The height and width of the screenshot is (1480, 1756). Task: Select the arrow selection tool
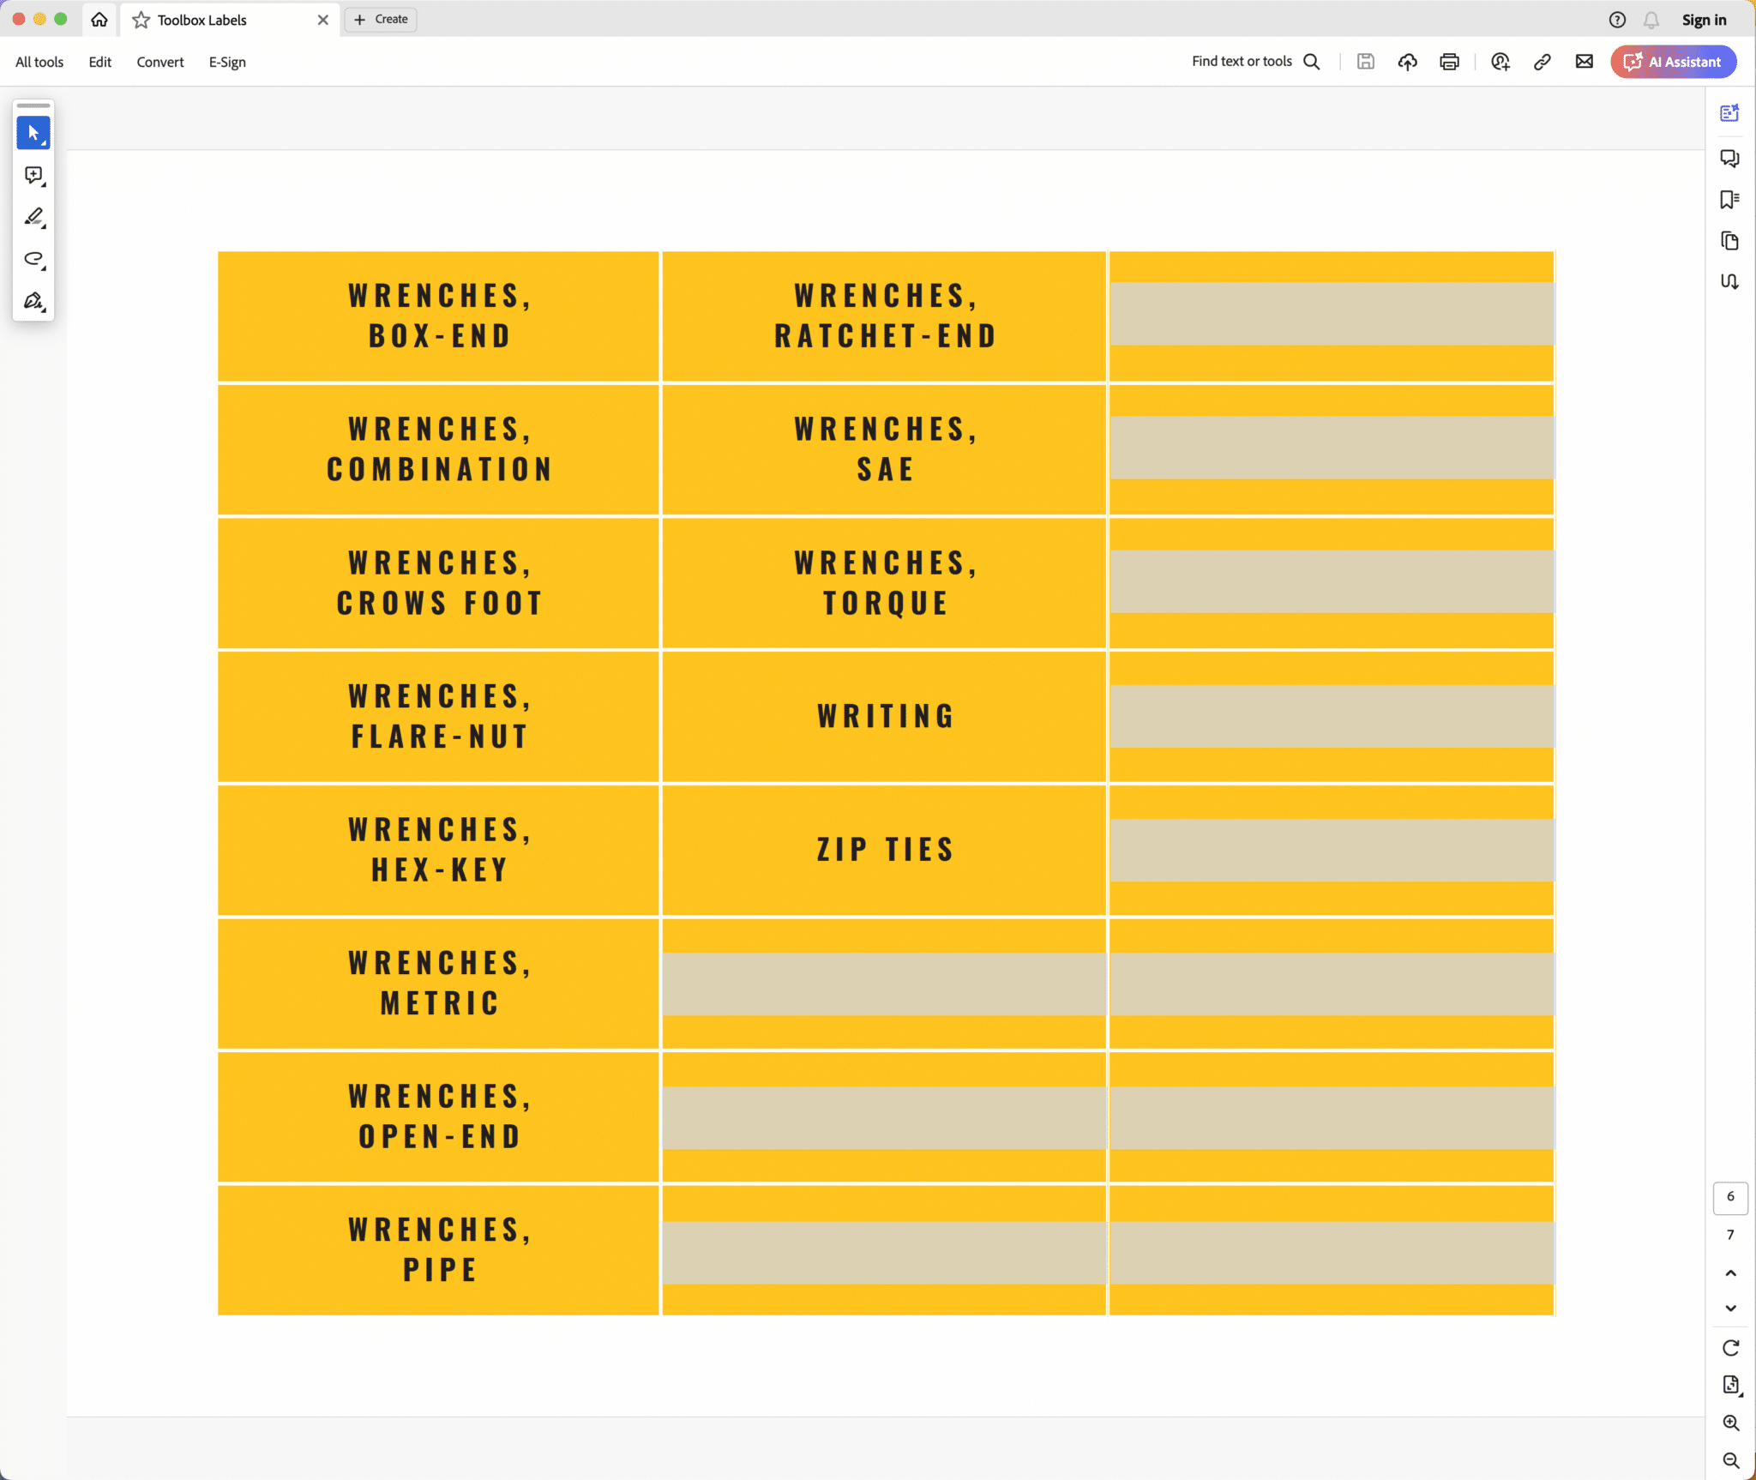pyautogui.click(x=33, y=133)
